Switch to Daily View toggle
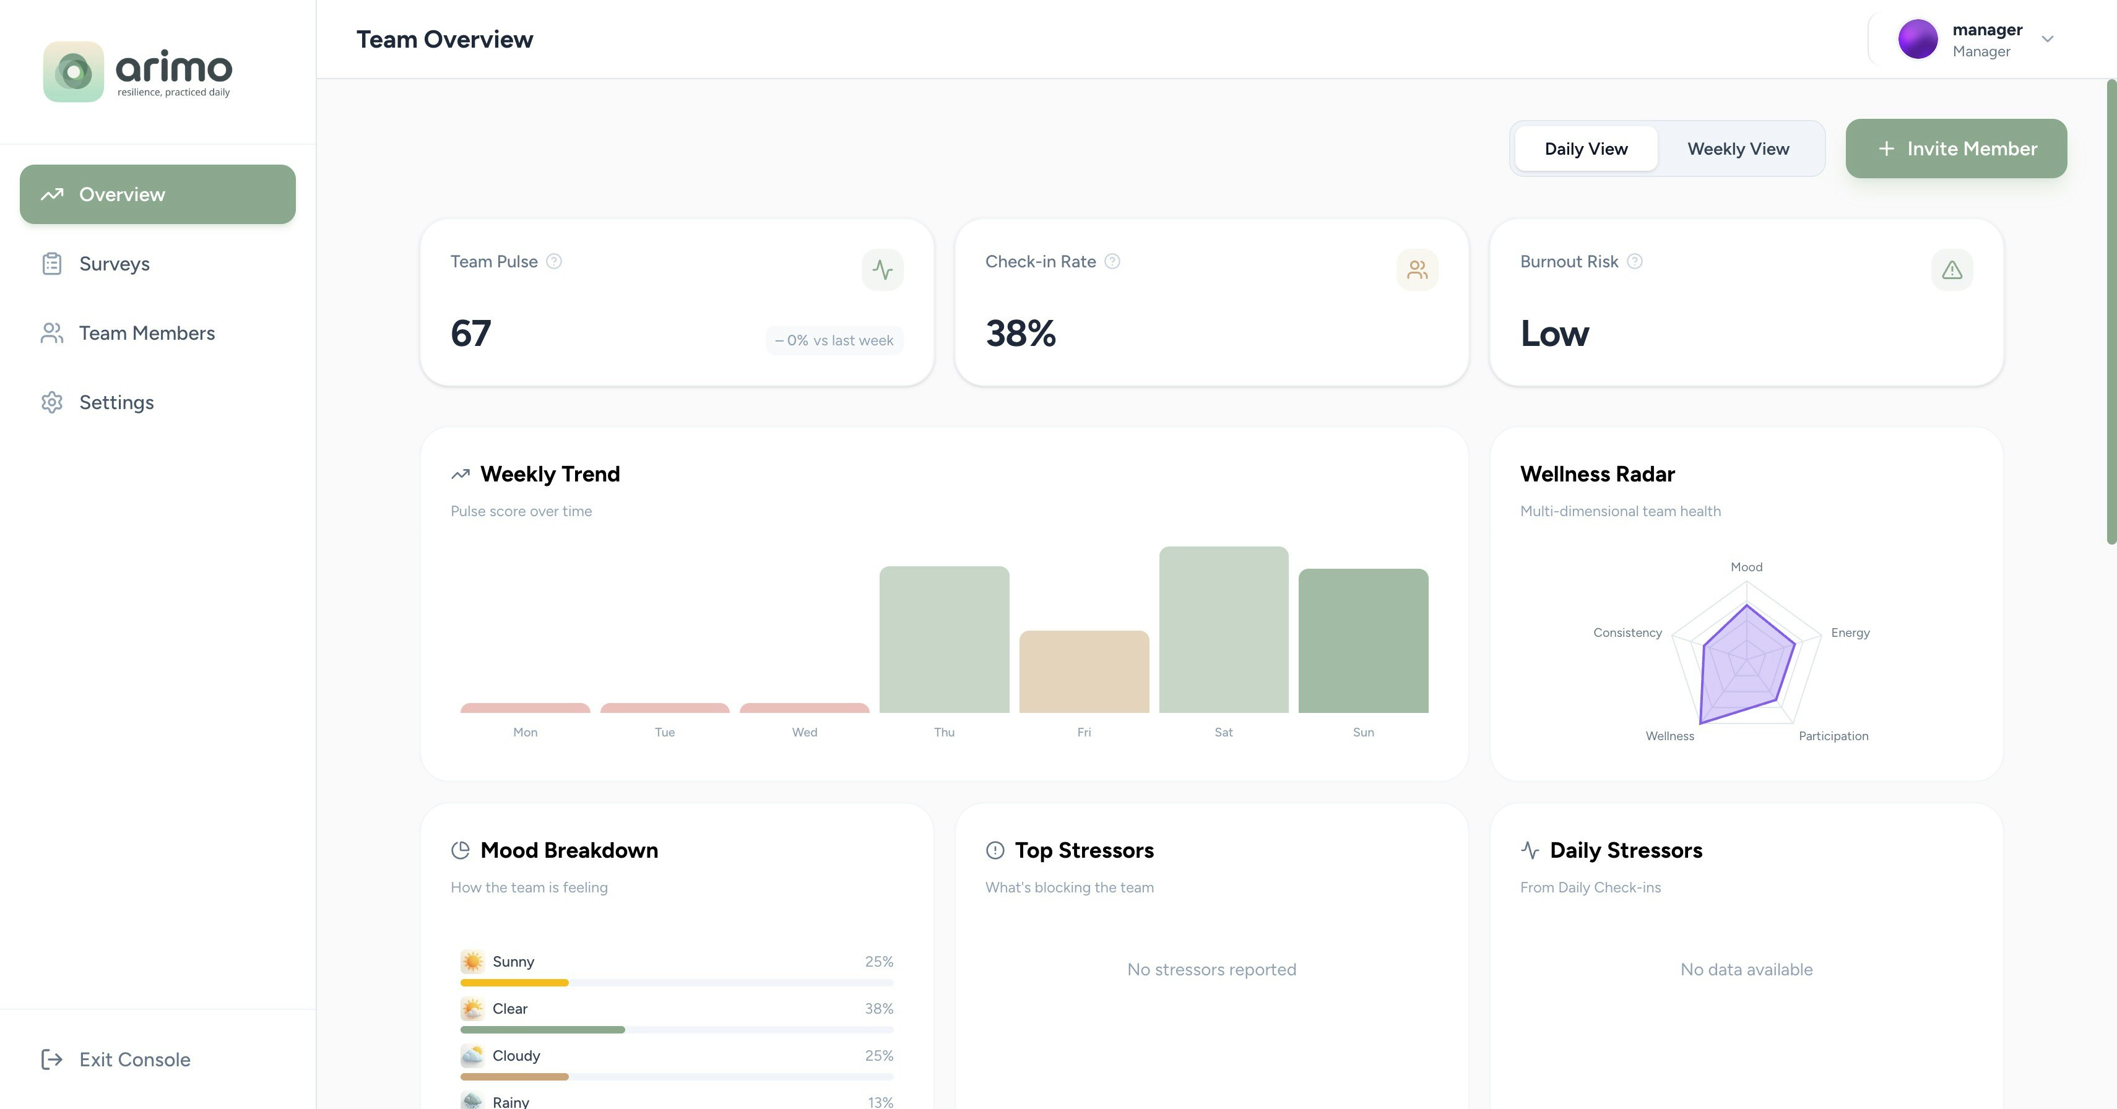Viewport: 2117px width, 1109px height. coord(1585,149)
